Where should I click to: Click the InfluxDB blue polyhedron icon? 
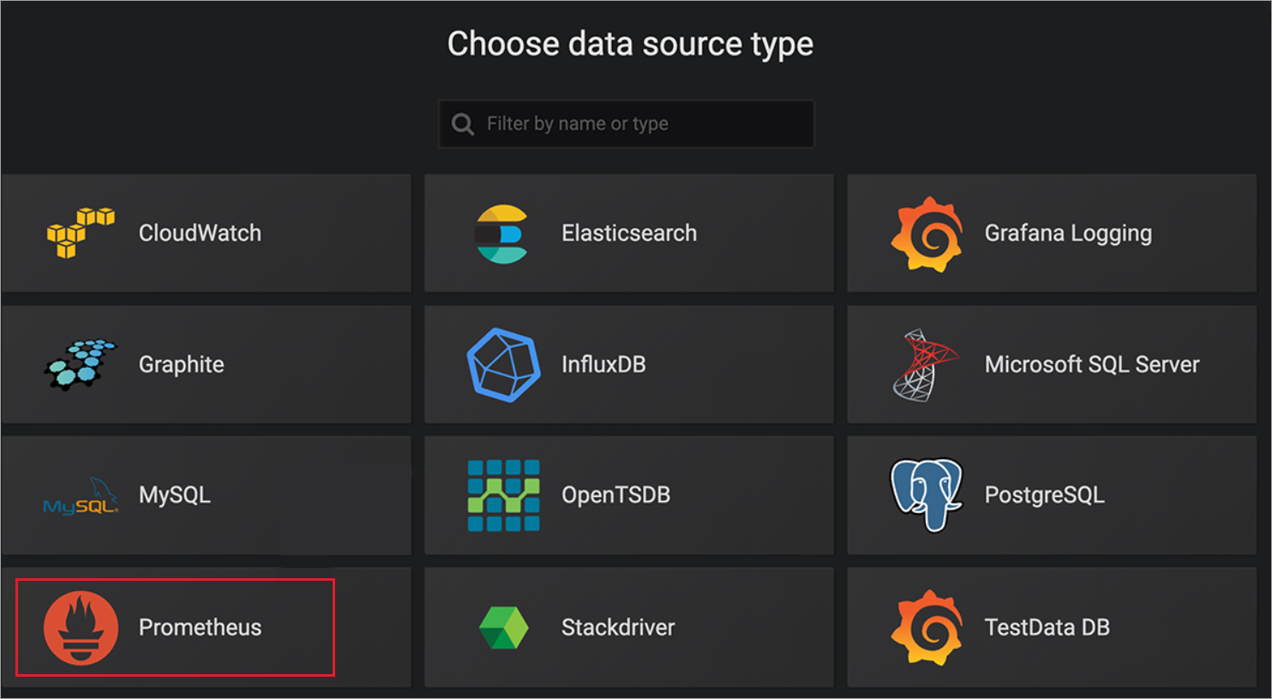tap(503, 364)
